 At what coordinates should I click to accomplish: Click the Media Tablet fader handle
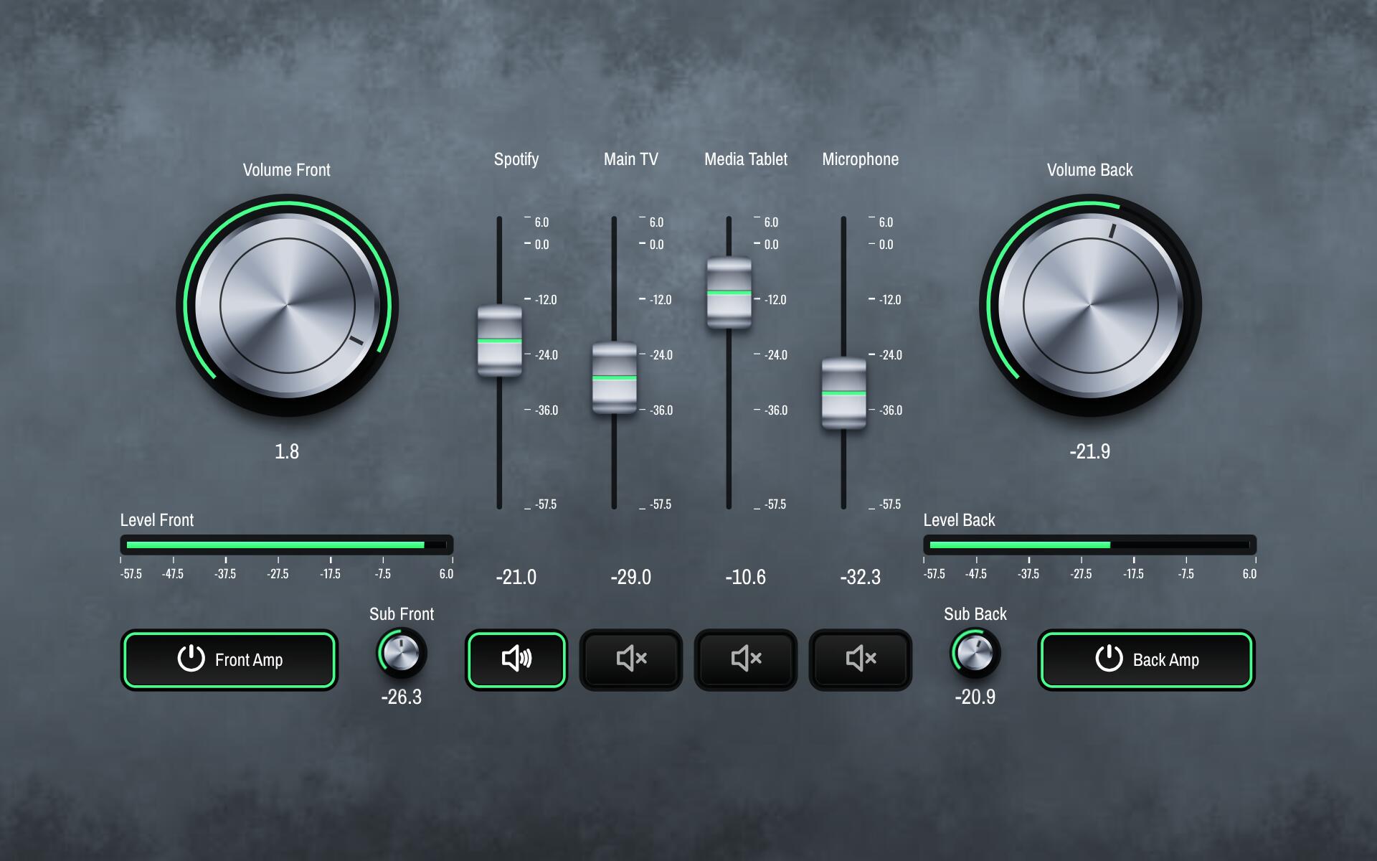729,293
